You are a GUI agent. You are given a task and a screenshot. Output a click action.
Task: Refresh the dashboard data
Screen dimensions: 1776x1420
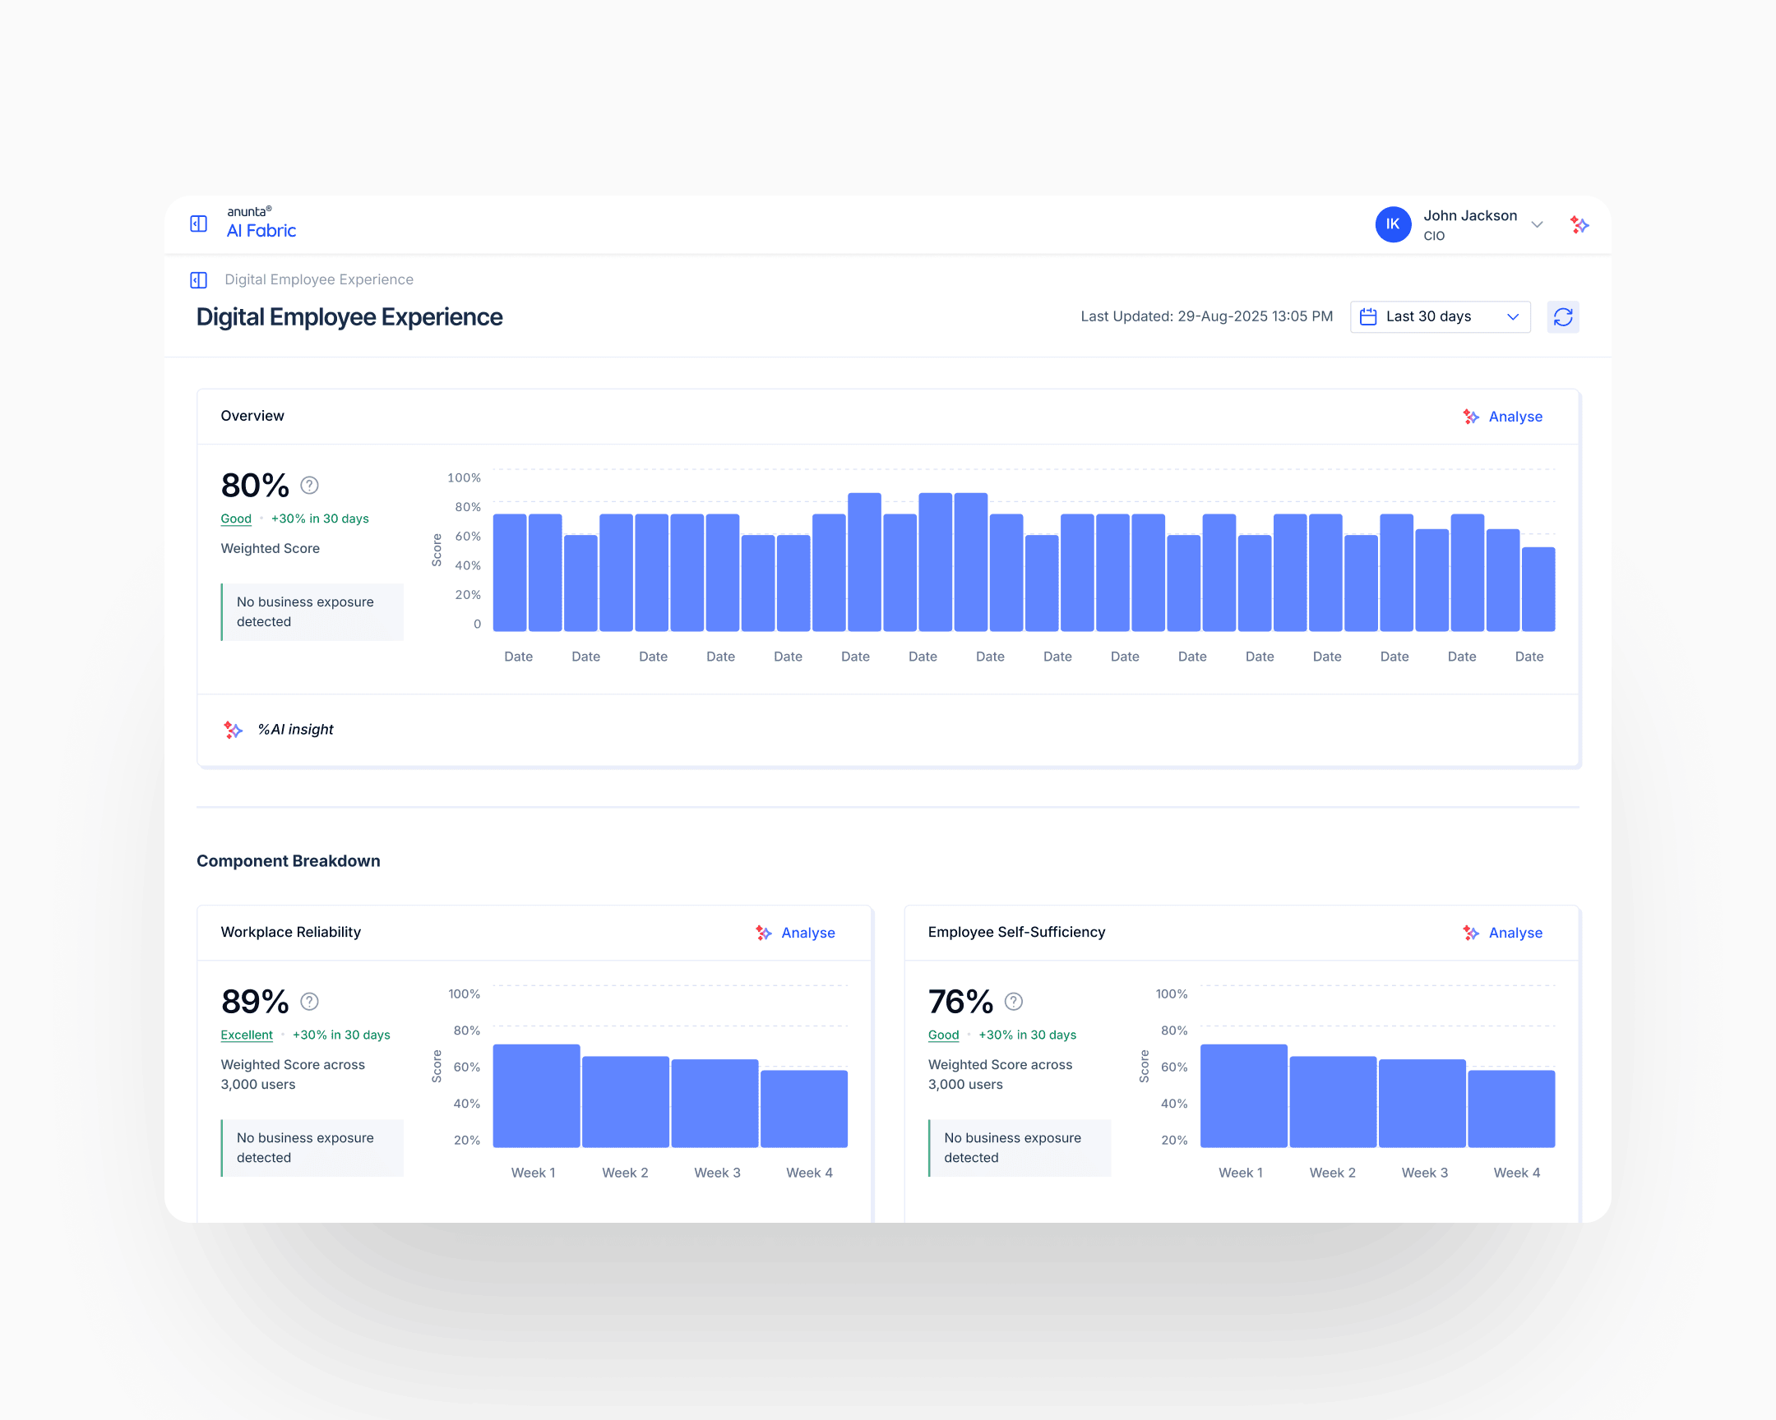1563,316
